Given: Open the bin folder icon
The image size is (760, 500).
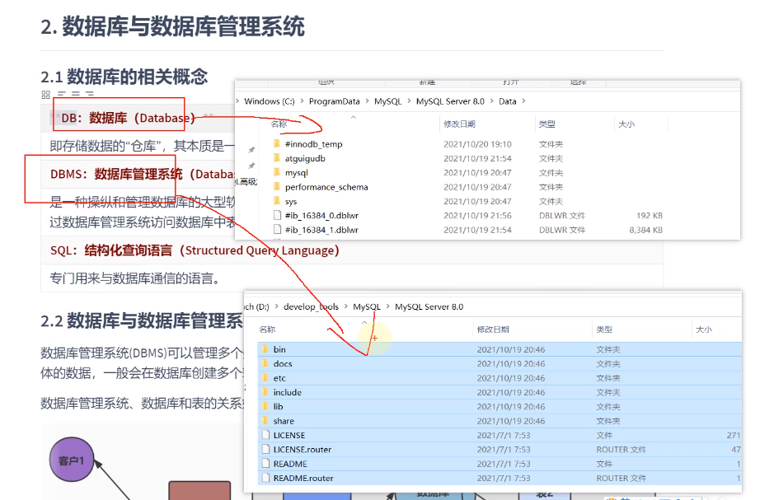Looking at the screenshot, I should point(265,348).
